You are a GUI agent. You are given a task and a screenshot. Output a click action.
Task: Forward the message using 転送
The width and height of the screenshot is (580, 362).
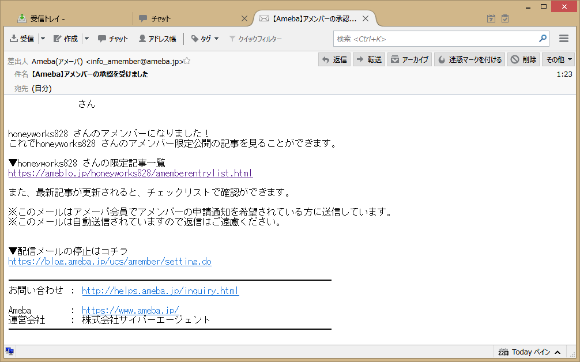tap(369, 59)
